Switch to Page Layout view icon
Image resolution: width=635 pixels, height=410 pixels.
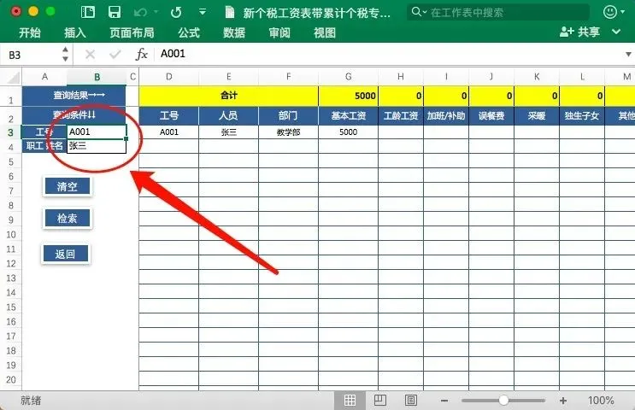point(379,401)
